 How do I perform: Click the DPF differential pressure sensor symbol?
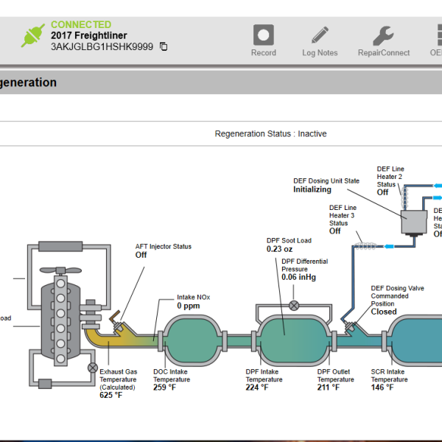click(294, 306)
